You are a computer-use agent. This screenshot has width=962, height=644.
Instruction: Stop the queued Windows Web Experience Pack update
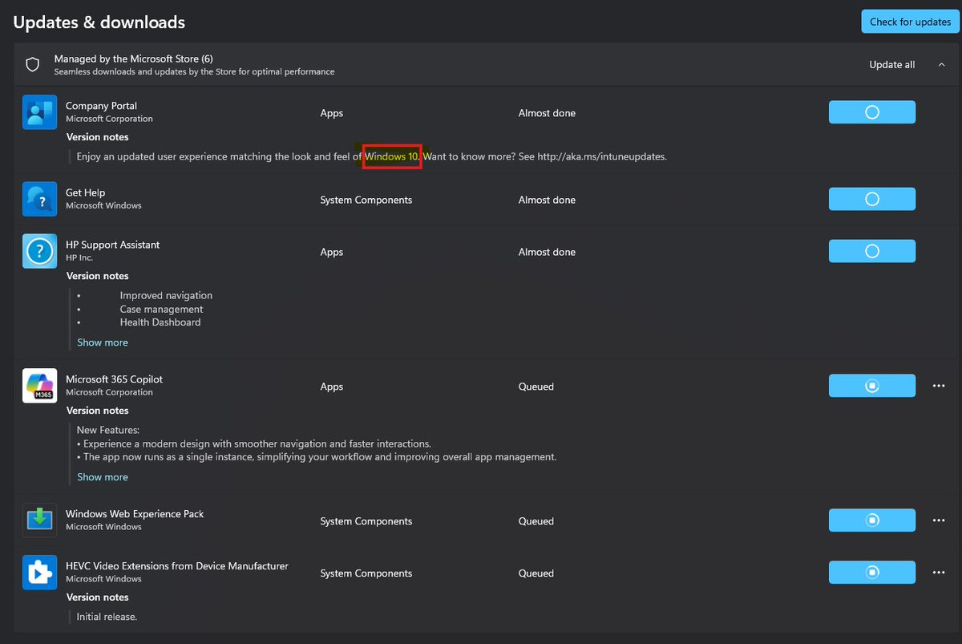point(872,520)
